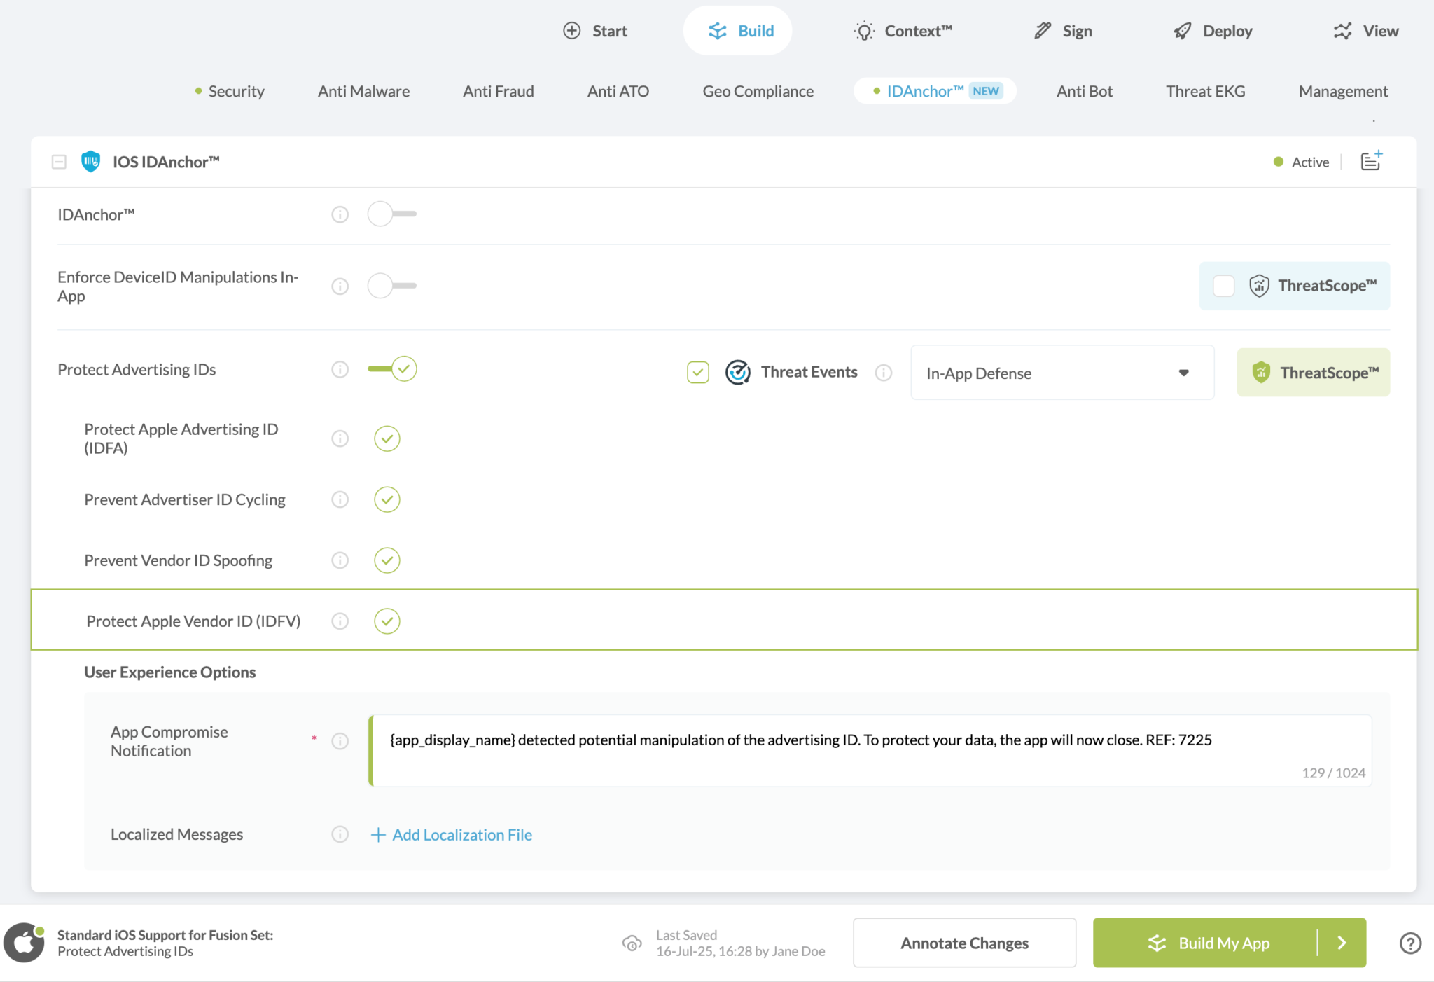1434x982 pixels.
Task: Click Add Localization File link
Action: click(451, 834)
